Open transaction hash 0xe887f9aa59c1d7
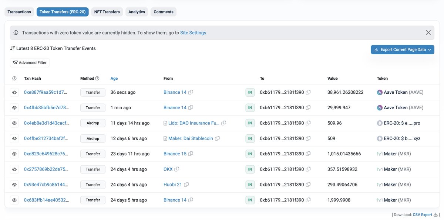444x220 pixels. click(x=46, y=92)
